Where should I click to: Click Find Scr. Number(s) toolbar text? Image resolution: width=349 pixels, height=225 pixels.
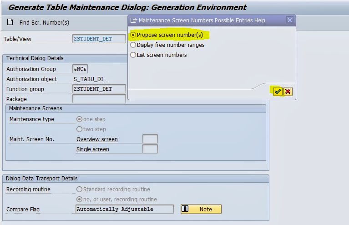(44, 23)
